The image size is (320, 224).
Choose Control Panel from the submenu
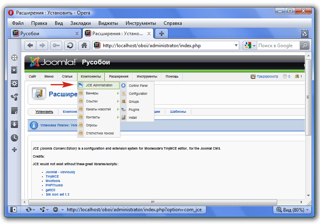pos(138,86)
